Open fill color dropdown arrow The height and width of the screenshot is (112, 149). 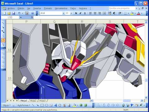(x=135, y=13)
